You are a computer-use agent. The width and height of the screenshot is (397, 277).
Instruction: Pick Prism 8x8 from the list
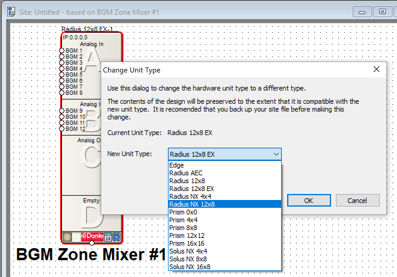pos(225,228)
